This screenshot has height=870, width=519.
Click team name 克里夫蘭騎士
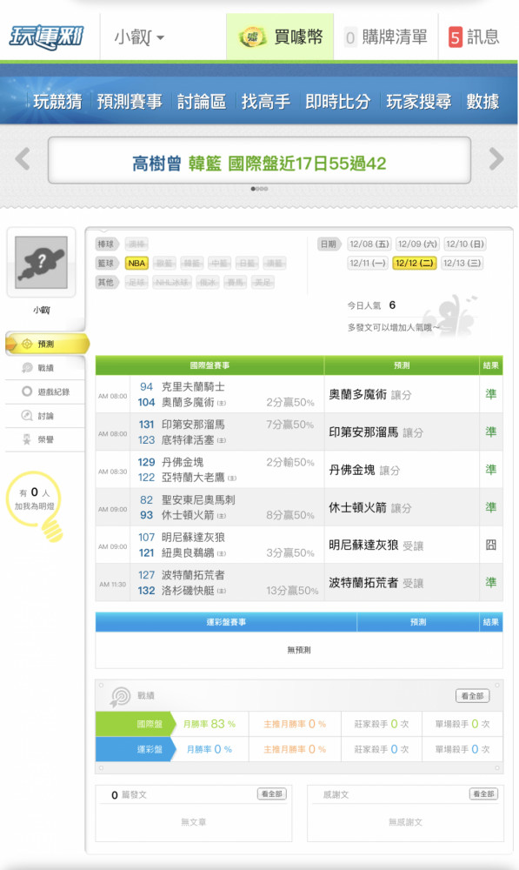point(193,387)
